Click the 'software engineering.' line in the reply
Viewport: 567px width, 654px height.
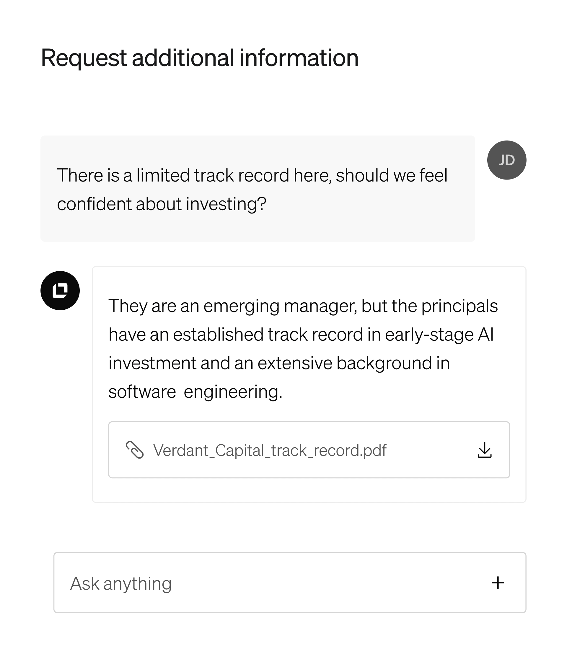pyautogui.click(x=195, y=392)
